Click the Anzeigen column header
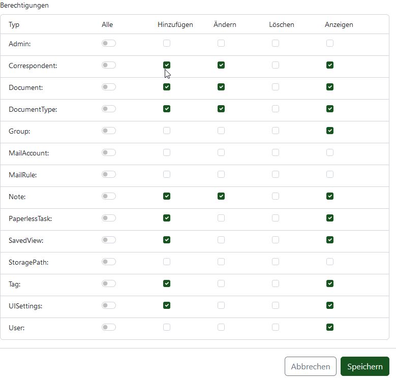The image size is (396, 380). [339, 25]
